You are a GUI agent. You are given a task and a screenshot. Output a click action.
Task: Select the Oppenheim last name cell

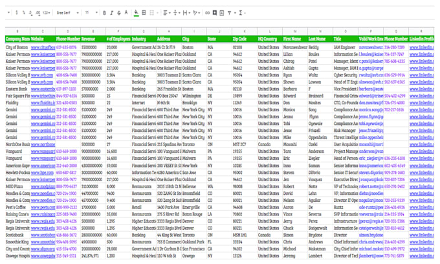320,137
